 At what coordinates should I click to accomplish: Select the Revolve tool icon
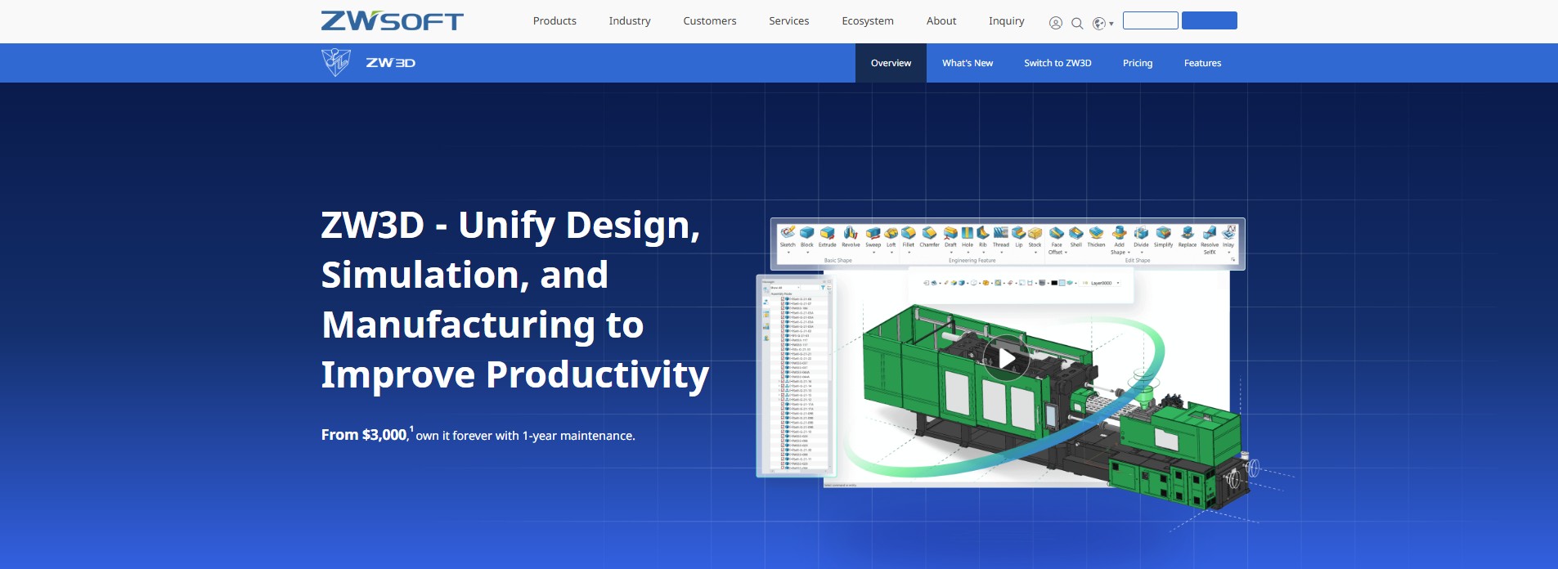coord(851,233)
